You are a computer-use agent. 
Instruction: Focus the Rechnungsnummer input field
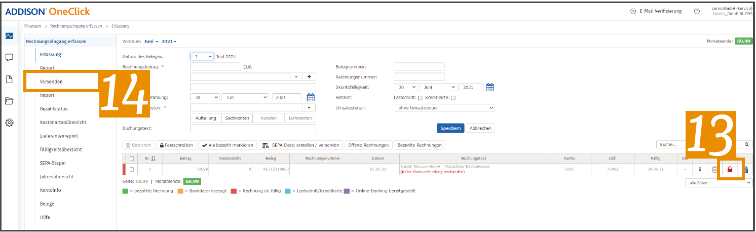pos(419,77)
